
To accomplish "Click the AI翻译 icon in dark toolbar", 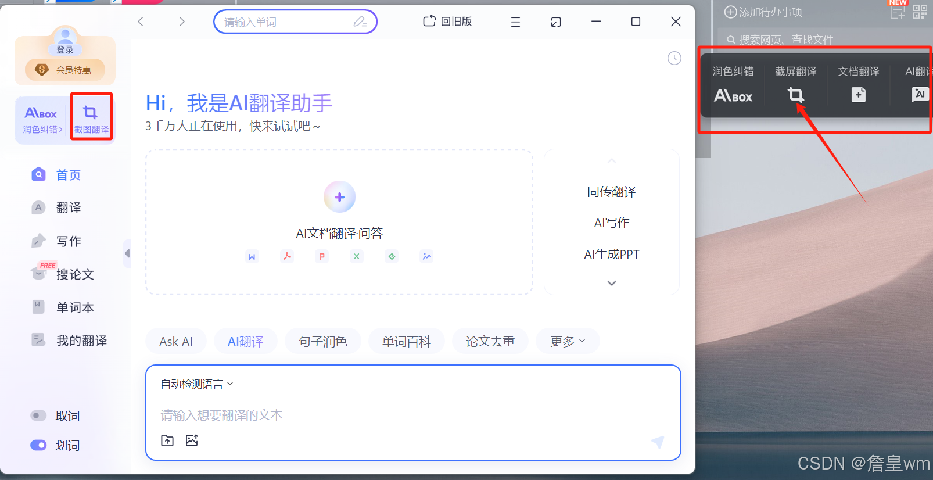I will [x=920, y=94].
